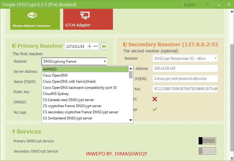Click the green checkmark No Logs icon

(x=155, y=109)
